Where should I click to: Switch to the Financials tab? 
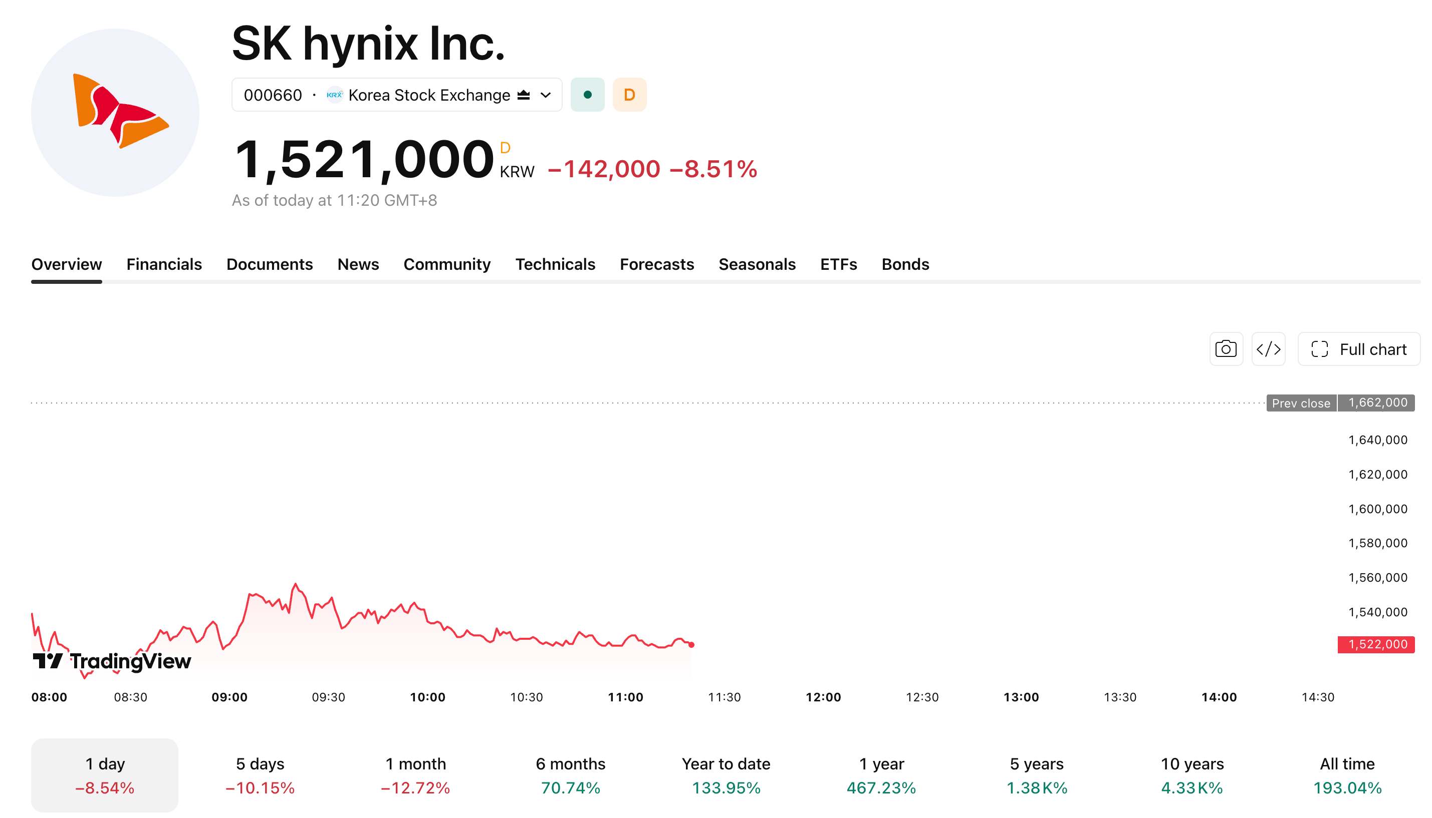[x=164, y=264]
